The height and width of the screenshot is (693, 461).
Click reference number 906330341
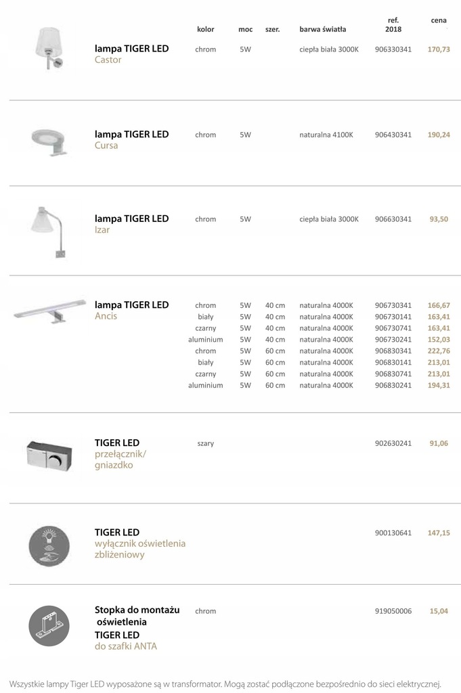[393, 49]
